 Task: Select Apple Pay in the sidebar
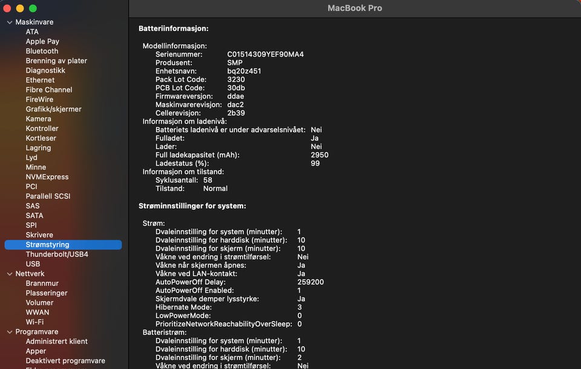tap(42, 42)
